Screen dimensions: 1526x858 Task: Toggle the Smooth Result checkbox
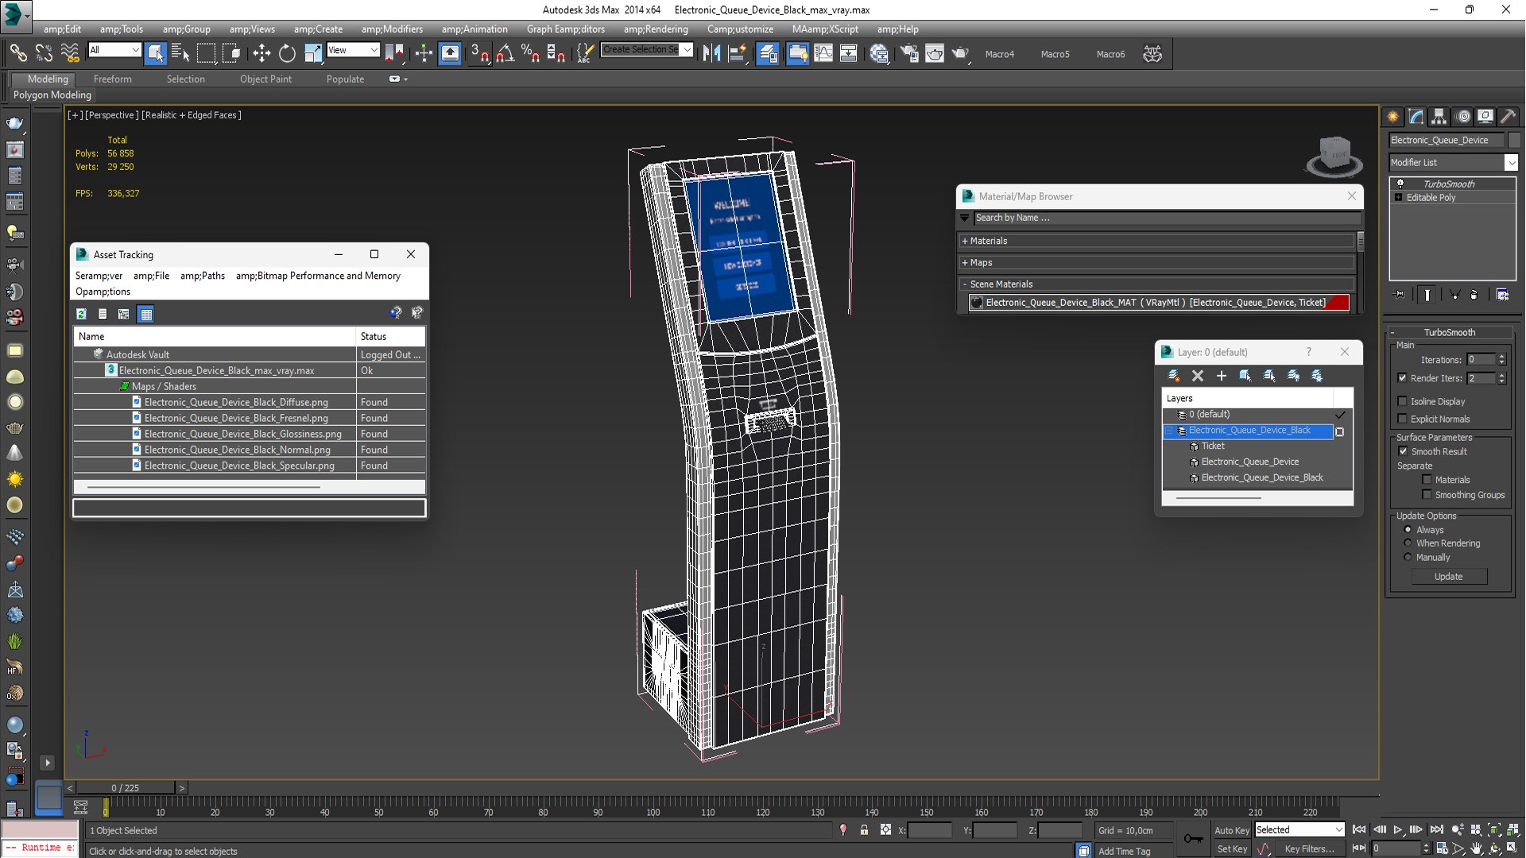click(x=1403, y=451)
